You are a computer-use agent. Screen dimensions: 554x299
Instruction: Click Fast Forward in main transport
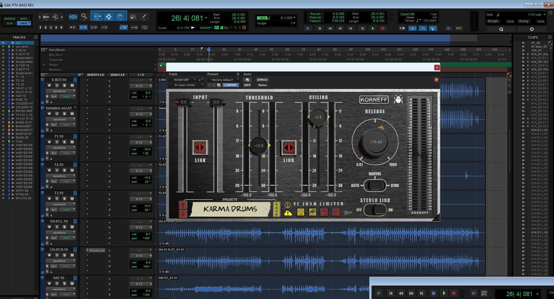tap(340, 28)
